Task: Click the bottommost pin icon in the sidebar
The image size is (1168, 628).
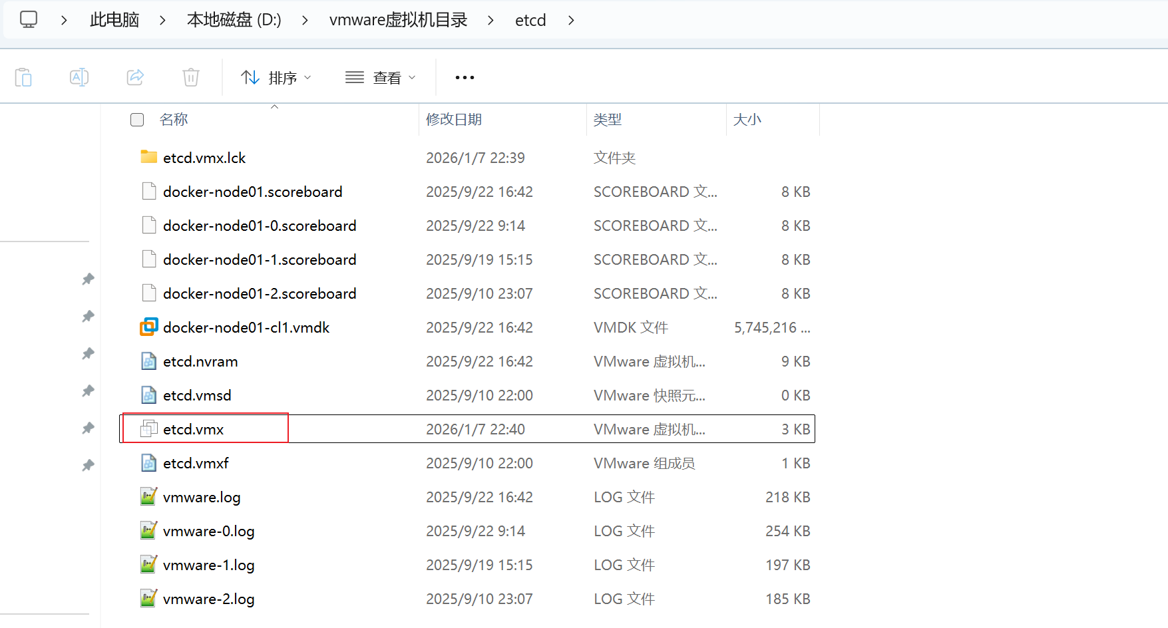Action: [x=88, y=465]
